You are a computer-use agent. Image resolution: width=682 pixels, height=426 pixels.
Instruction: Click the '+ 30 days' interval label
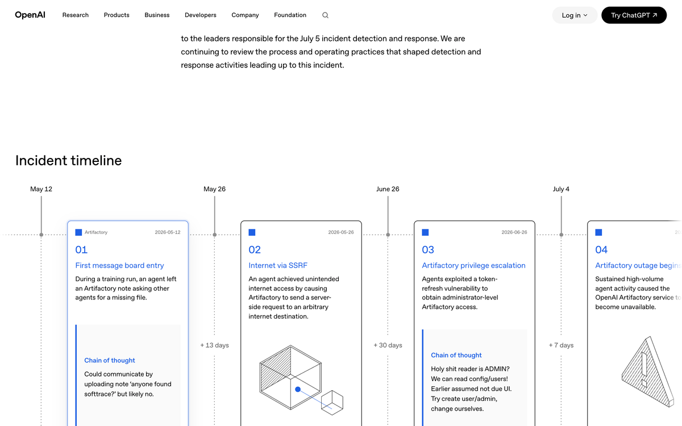point(388,345)
